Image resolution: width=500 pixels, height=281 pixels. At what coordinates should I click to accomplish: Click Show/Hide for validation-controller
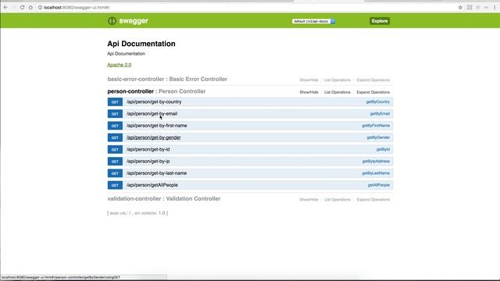tap(309, 200)
